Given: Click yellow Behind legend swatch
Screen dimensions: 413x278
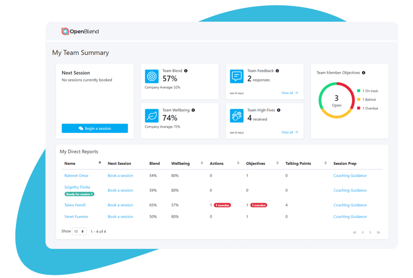Looking at the screenshot, I should click(x=358, y=99).
